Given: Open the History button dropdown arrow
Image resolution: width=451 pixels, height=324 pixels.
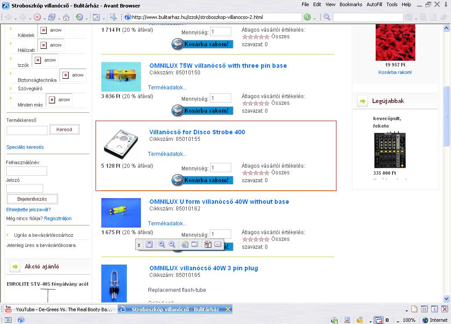Looking at the screenshot, I should tap(86, 19).
